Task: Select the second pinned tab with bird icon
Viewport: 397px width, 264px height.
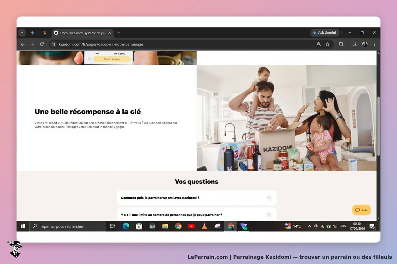Action: point(45,33)
